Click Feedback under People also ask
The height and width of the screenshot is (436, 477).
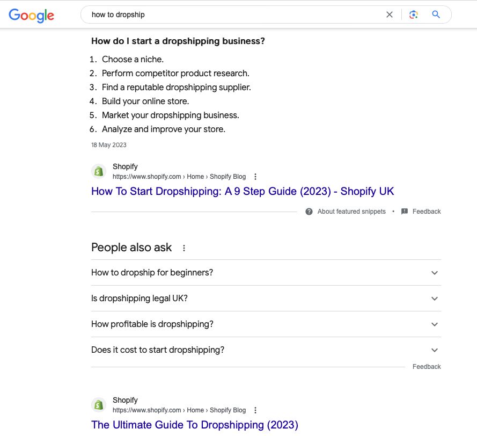(x=427, y=367)
